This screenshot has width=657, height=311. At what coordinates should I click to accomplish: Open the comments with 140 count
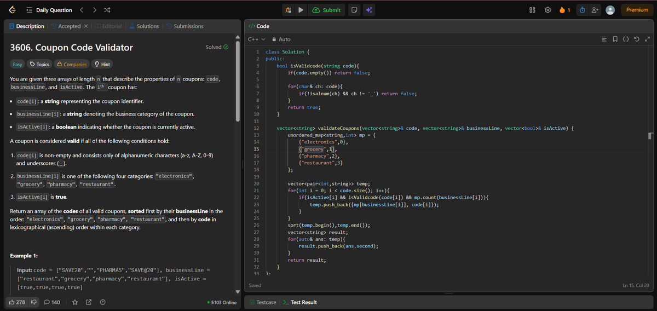click(52, 302)
